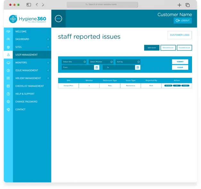Go forward with browser forward arrow
Image resolution: width=201 pixels, height=189 pixels.
point(43,5)
